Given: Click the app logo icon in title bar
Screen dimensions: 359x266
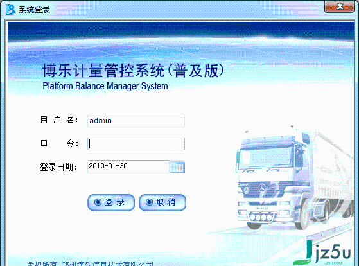Looking at the screenshot, I should coord(10,10).
